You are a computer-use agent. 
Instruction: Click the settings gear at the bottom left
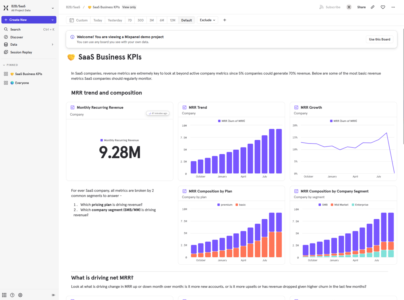coord(20,295)
